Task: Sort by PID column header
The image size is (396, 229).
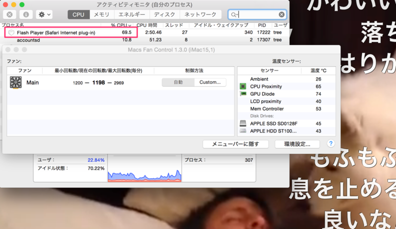Action: coord(262,25)
